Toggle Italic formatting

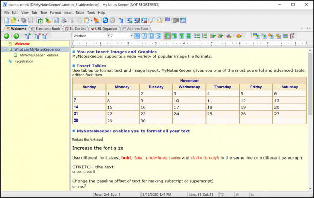pyautogui.click(x=144, y=36)
